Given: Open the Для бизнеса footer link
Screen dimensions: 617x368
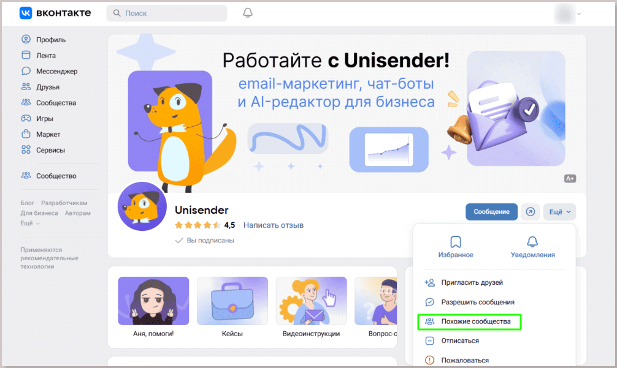Looking at the screenshot, I should 39,213.
